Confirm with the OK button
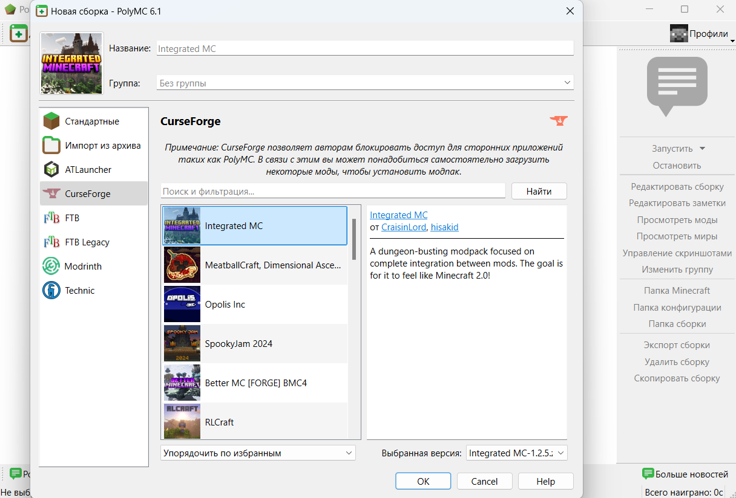The height and width of the screenshot is (498, 736). [423, 481]
